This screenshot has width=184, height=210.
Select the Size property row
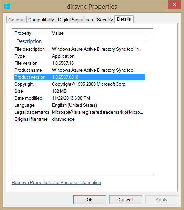click(79, 91)
